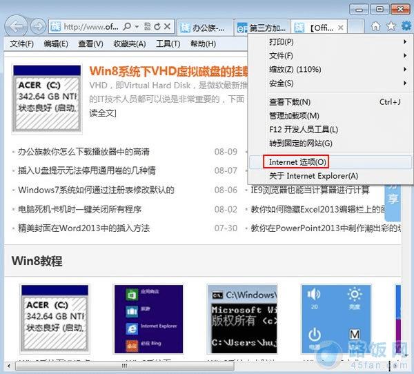The image size is (414, 374).
Task: Open article 精美封面在Word2013中的插入方法
Action: tap(84, 228)
